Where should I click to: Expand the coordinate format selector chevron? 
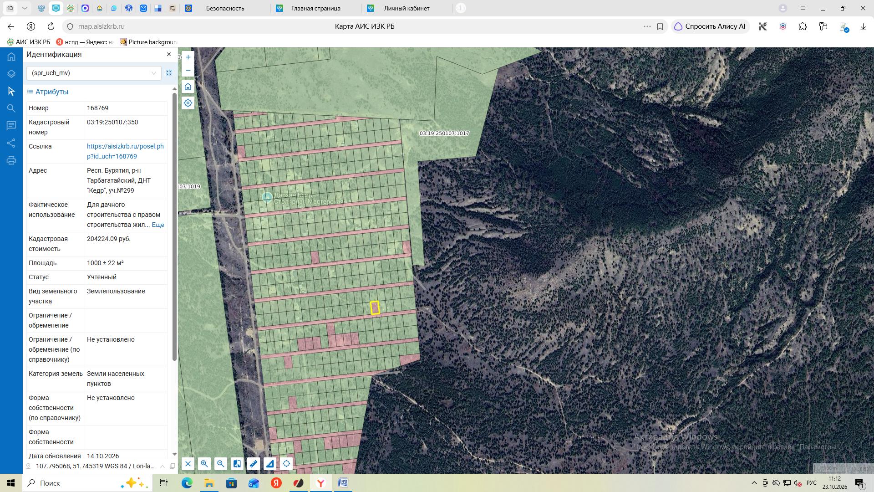(x=163, y=466)
